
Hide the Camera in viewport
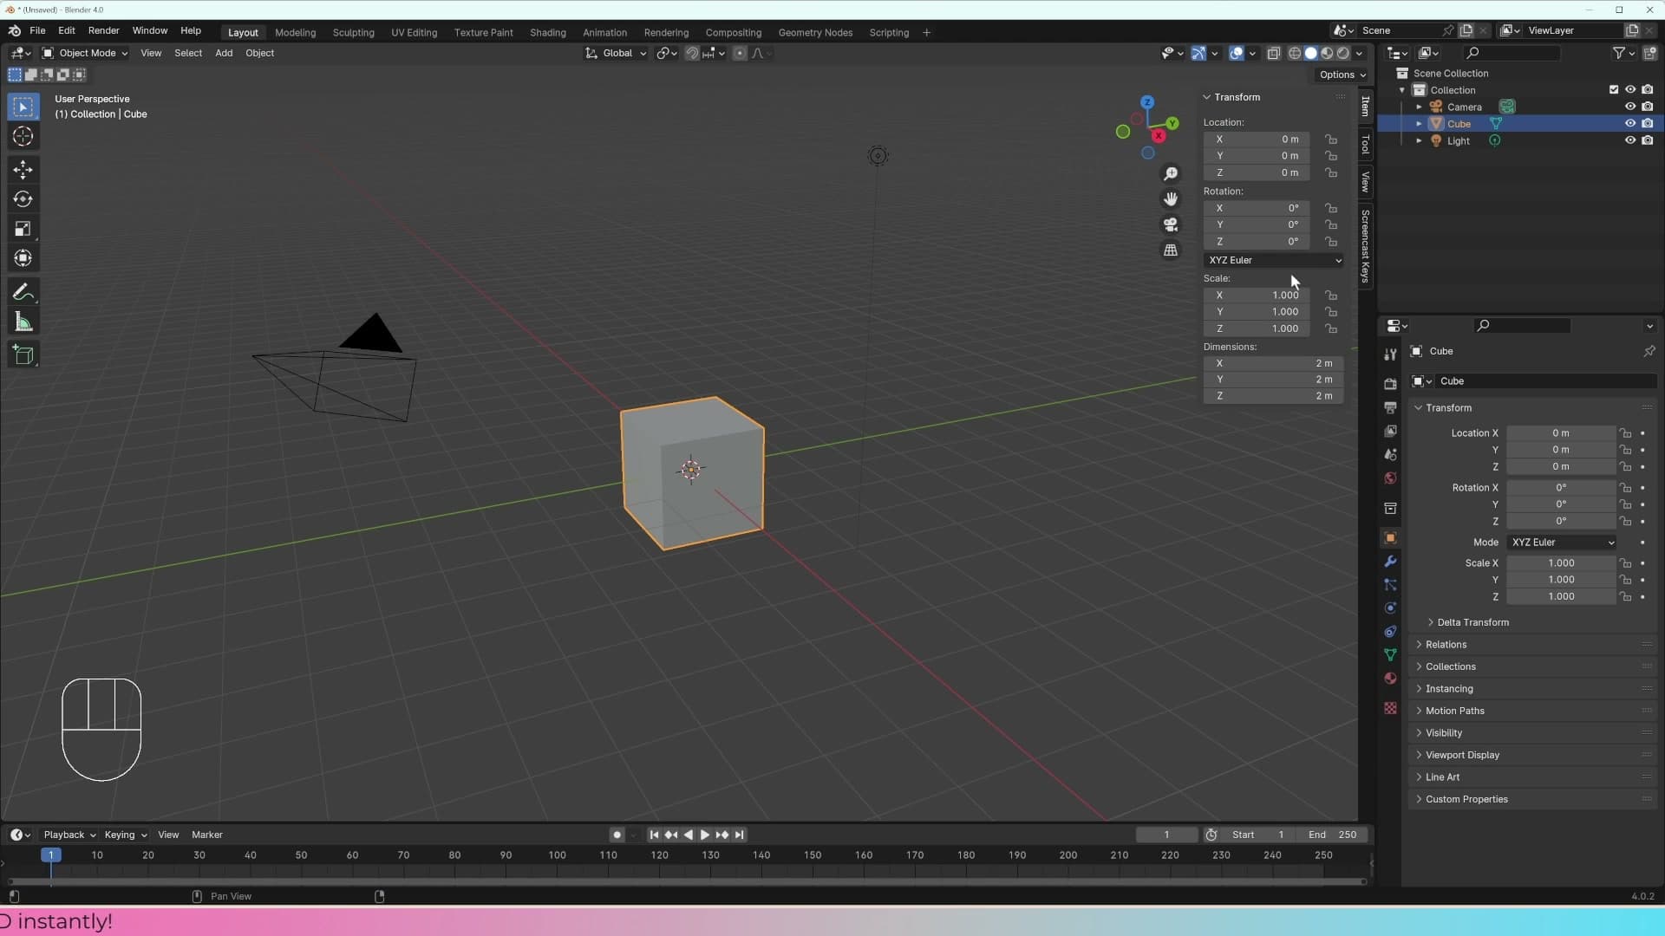(x=1629, y=107)
